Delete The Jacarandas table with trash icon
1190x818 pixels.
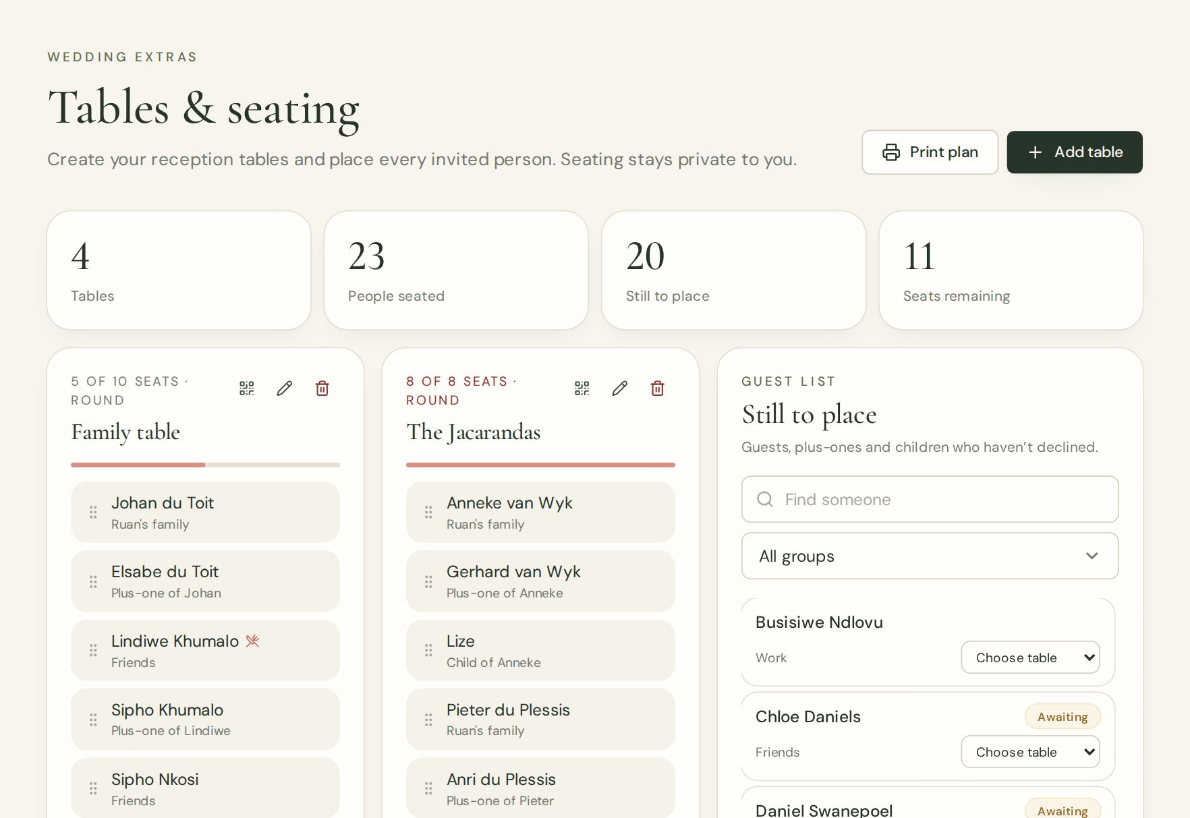coord(658,388)
